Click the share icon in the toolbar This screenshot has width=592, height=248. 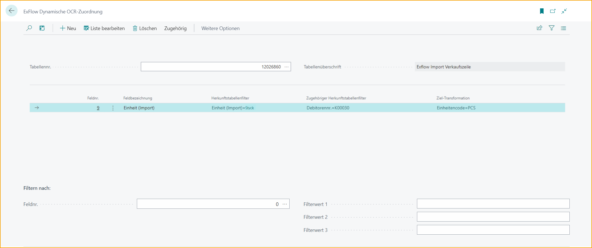(540, 28)
